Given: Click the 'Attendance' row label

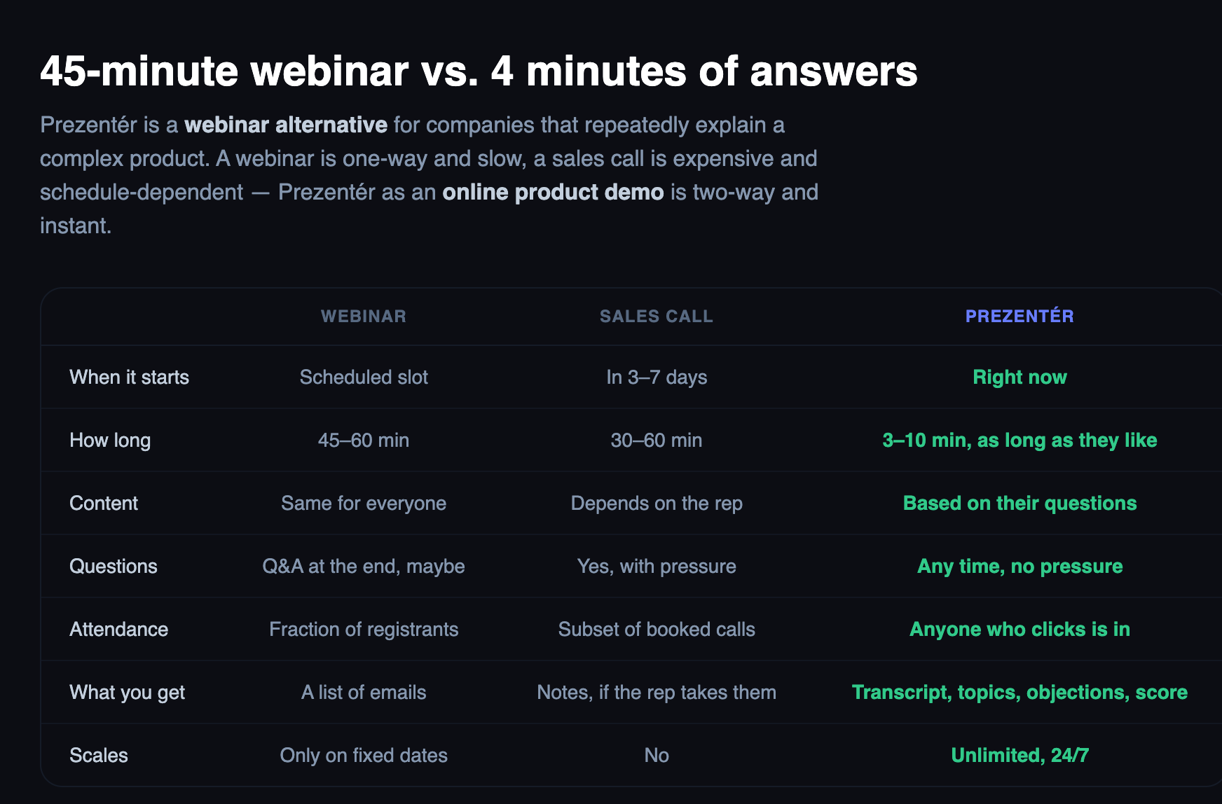Looking at the screenshot, I should (x=119, y=629).
